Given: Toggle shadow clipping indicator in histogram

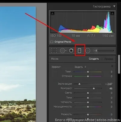Looking at the screenshot, I should point(52,13).
